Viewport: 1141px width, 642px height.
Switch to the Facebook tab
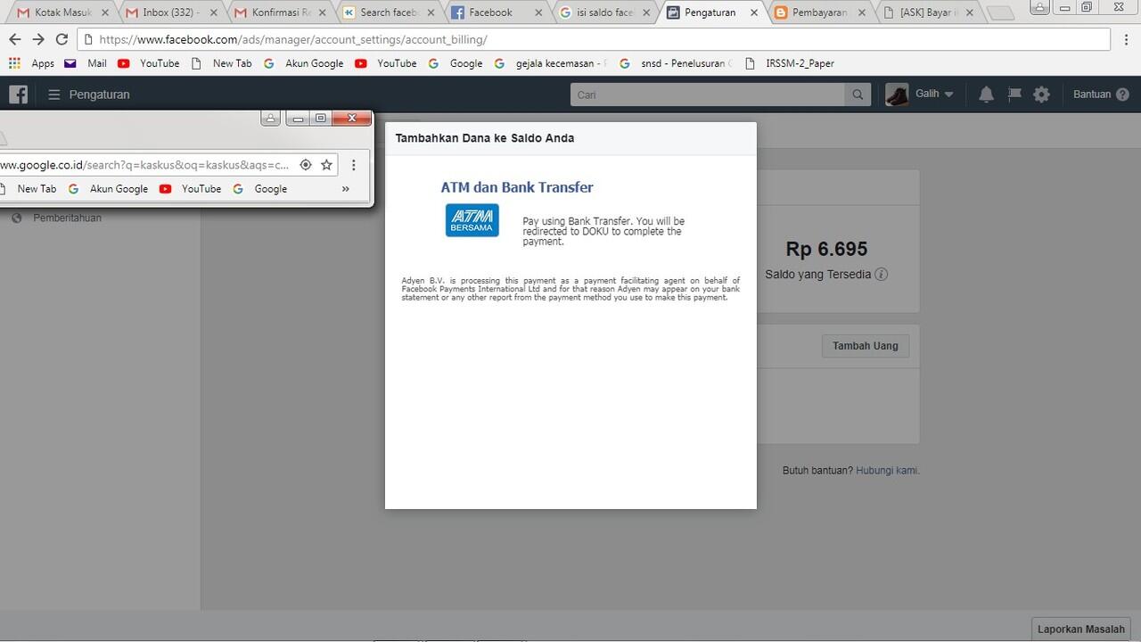pyautogui.click(x=494, y=12)
